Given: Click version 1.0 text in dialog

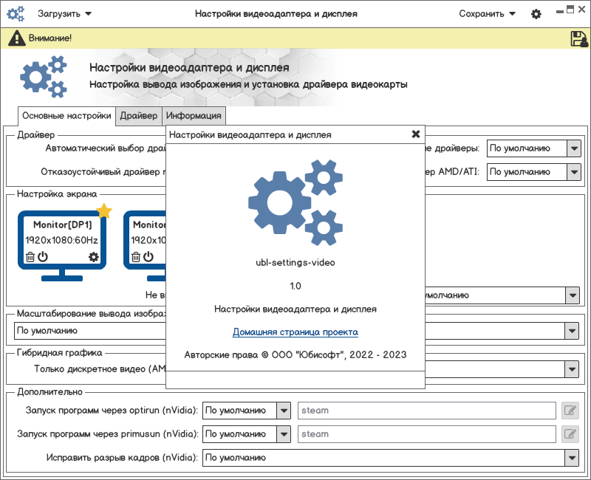Looking at the screenshot, I should [295, 286].
